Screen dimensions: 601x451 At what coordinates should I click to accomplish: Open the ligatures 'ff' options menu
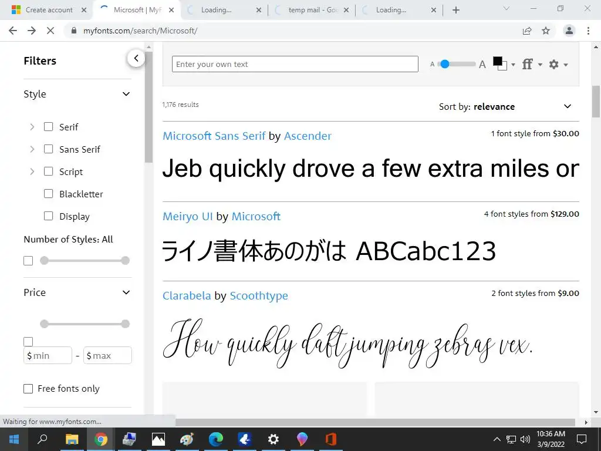coord(532,64)
